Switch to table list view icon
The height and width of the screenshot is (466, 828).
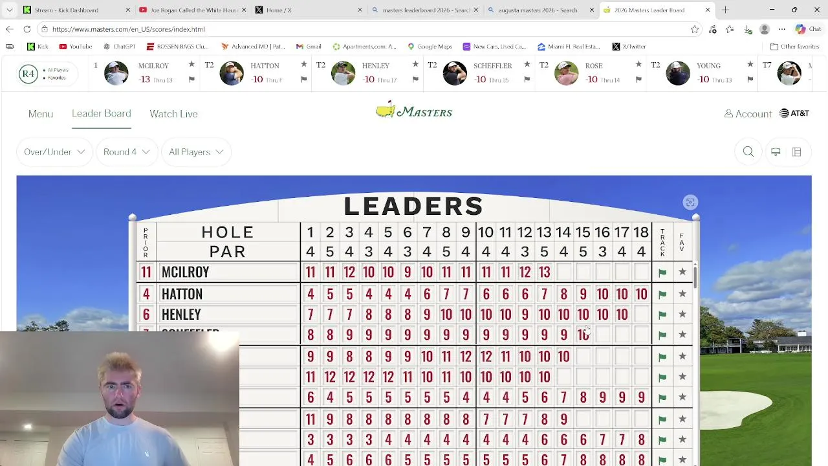[796, 151]
